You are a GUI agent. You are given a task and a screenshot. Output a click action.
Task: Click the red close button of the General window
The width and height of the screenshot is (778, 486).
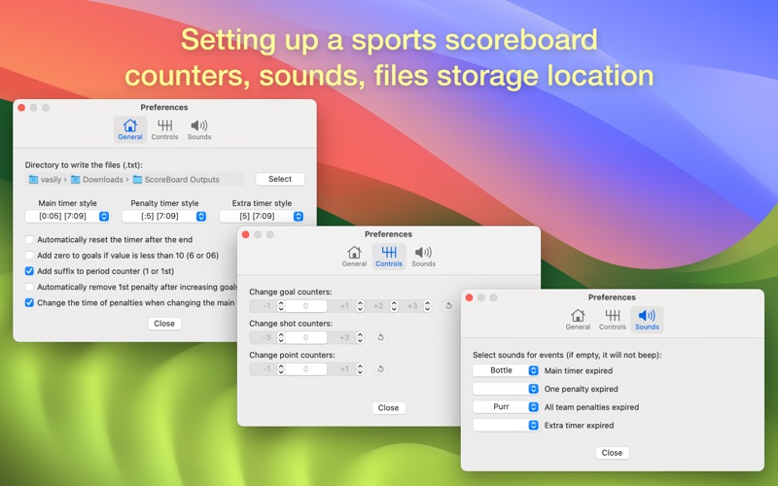pos(21,108)
